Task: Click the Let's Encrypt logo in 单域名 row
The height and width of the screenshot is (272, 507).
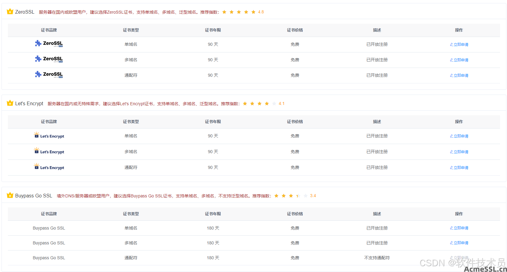Action: pos(49,136)
